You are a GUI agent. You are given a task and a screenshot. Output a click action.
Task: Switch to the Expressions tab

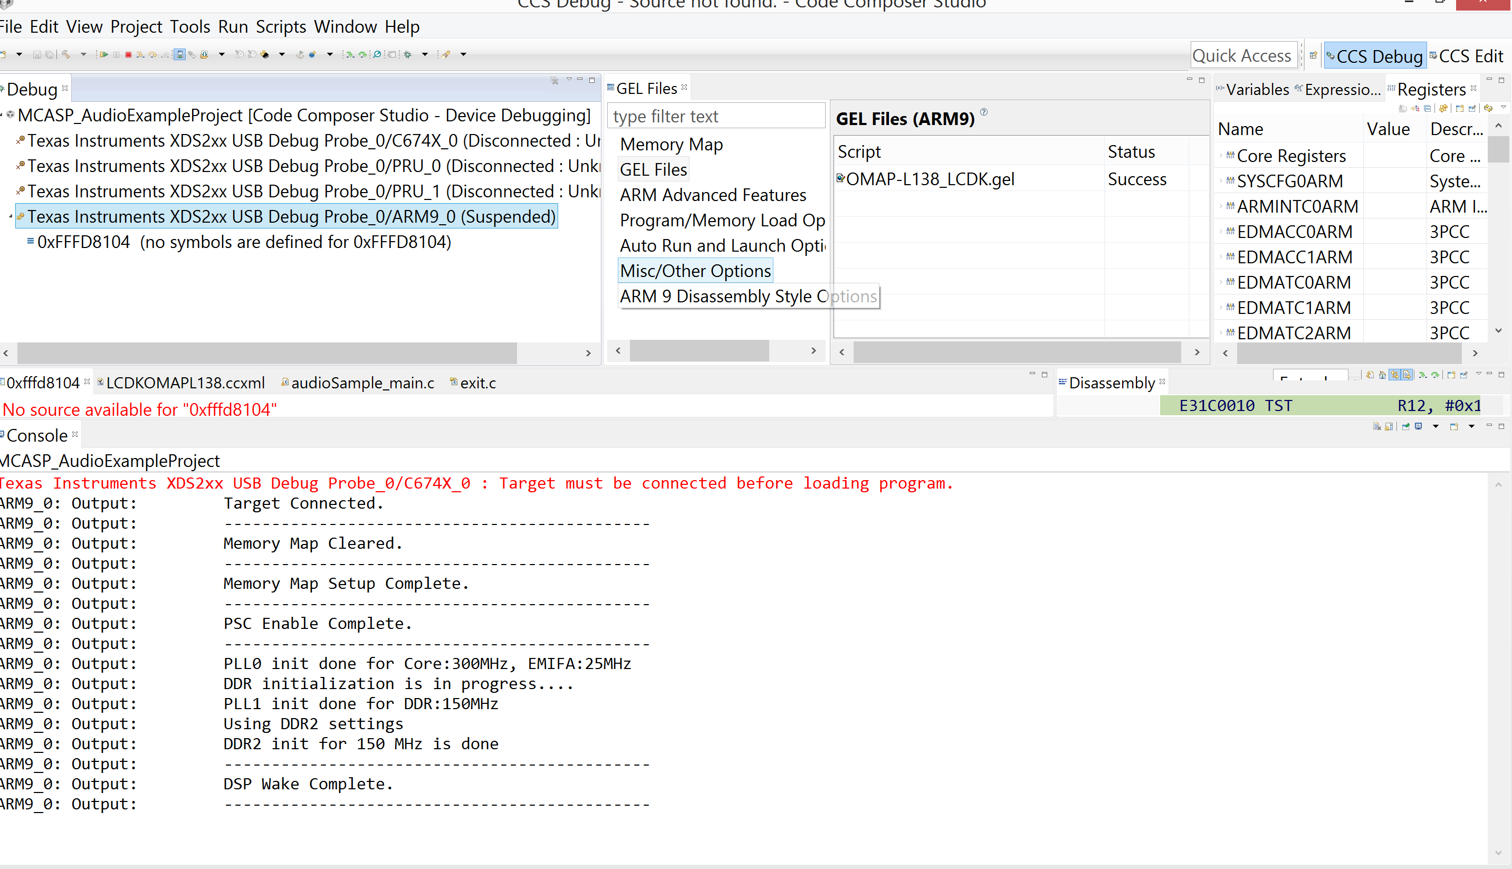pyautogui.click(x=1337, y=90)
